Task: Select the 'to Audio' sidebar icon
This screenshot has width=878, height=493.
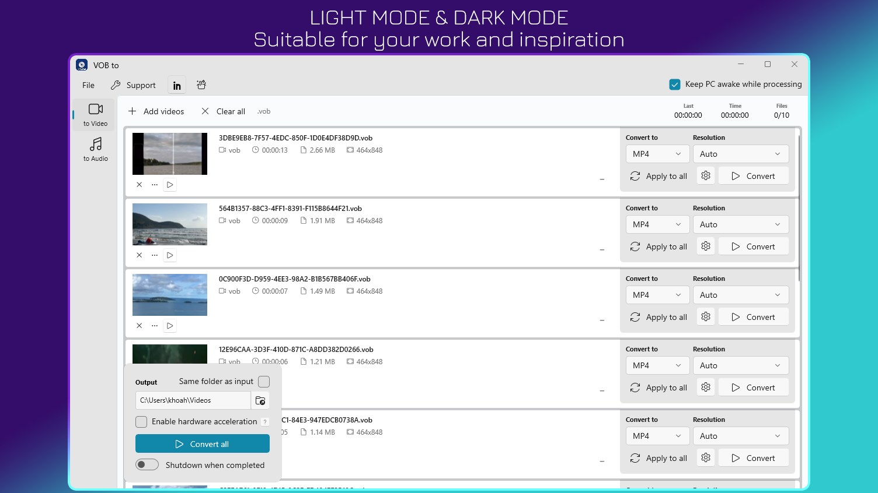Action: (x=95, y=149)
